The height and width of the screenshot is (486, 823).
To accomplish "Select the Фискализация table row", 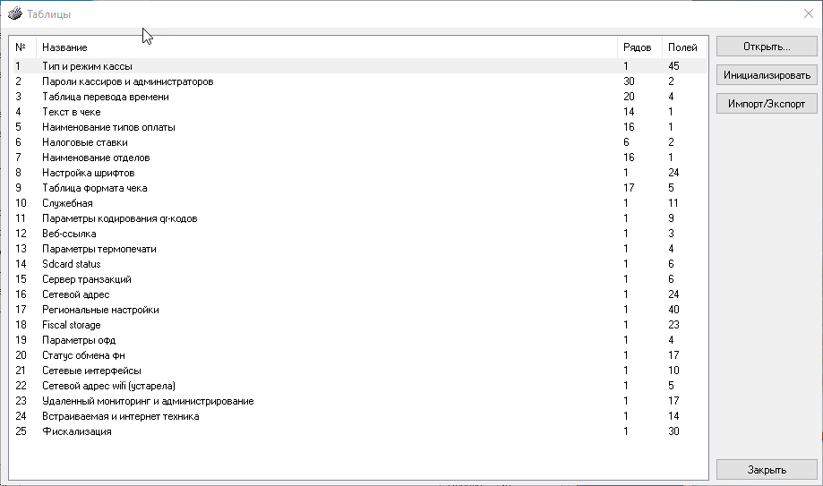I will (x=76, y=431).
